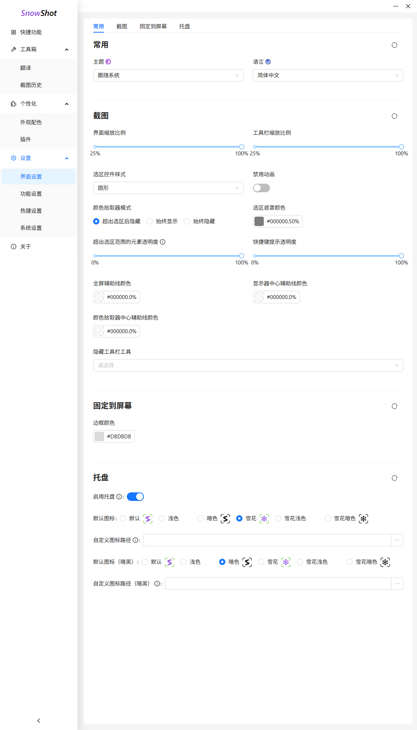Go to 功能设置 in the sidebar
417x730 pixels.
31,194
